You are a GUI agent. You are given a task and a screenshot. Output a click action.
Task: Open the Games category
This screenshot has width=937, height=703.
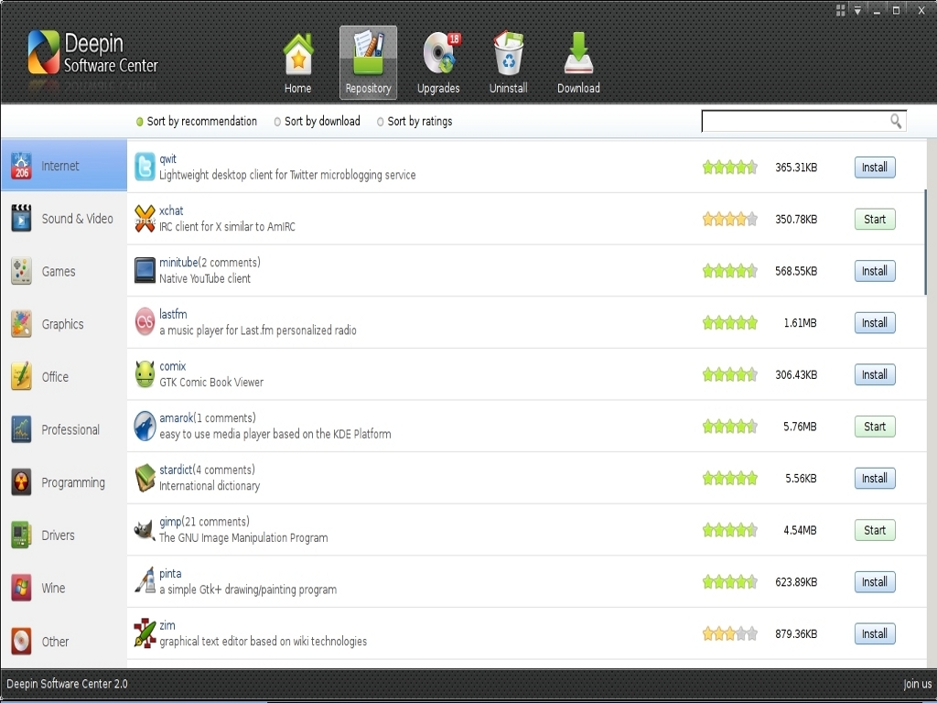point(64,271)
